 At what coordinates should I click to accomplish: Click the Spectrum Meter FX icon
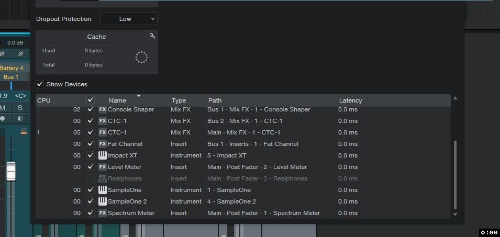[103, 213]
